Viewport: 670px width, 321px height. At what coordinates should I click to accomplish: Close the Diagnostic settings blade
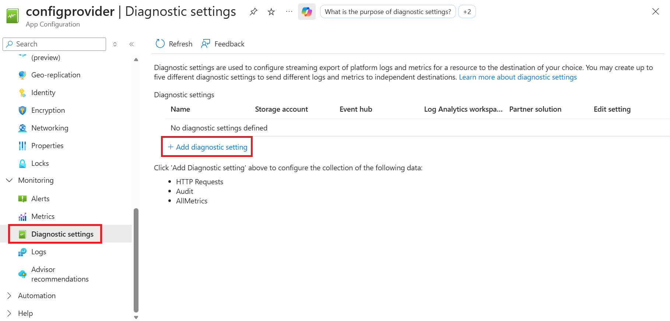pyautogui.click(x=656, y=11)
